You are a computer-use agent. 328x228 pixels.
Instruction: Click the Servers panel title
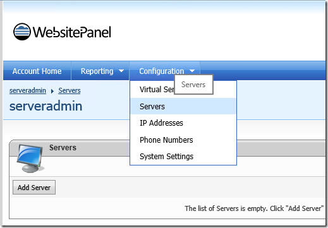(x=63, y=148)
